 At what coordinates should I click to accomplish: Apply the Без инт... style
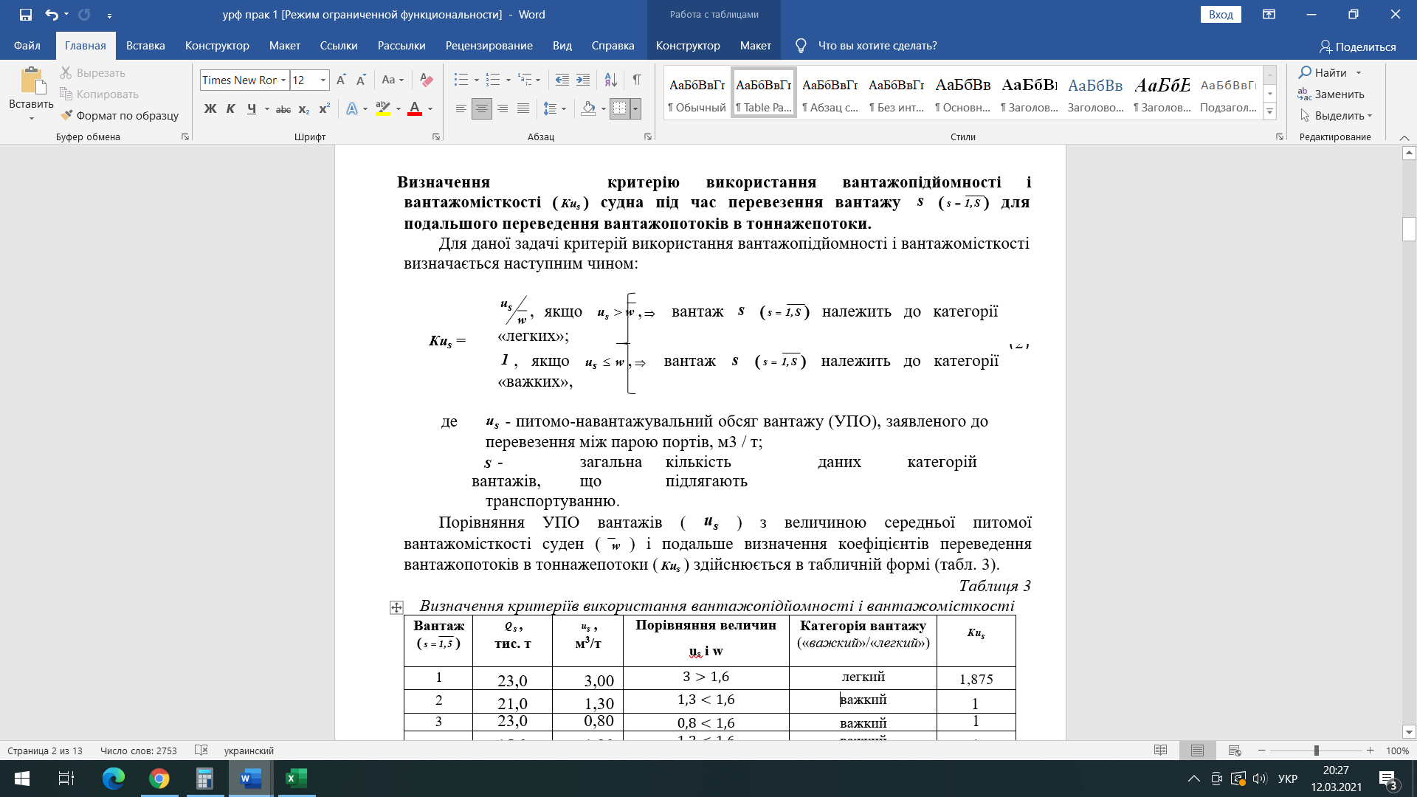[x=897, y=94]
